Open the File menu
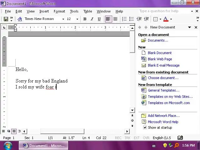This screenshot has width=200, height=150. click(8, 11)
